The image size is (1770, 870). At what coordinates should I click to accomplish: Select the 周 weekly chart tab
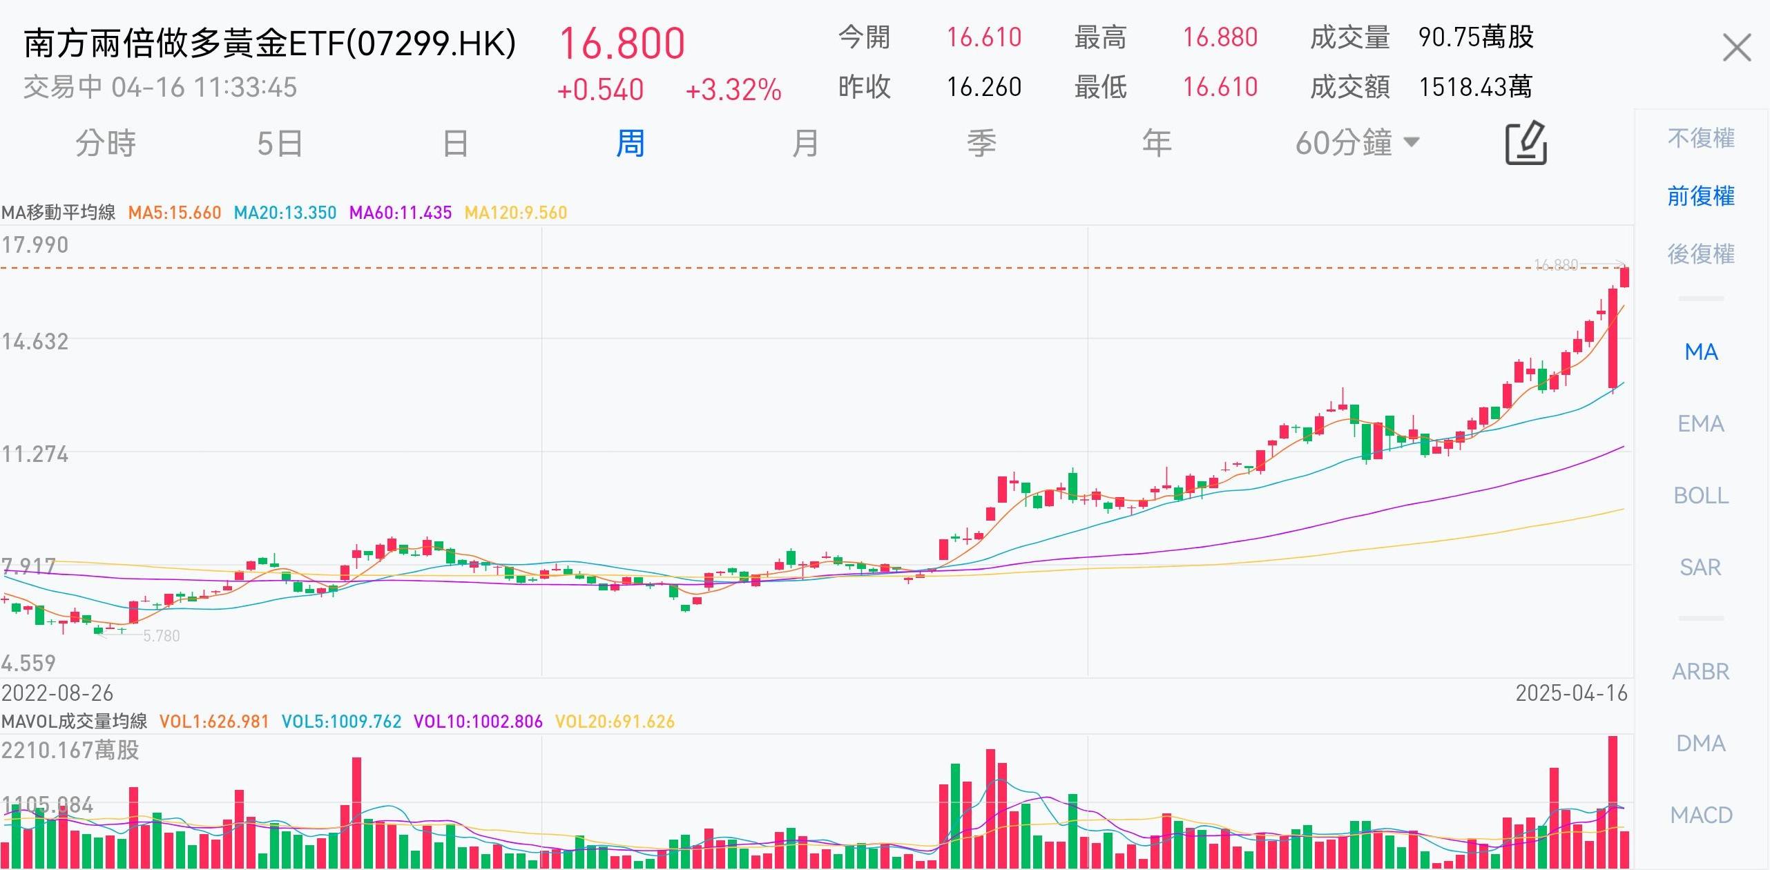(x=630, y=143)
